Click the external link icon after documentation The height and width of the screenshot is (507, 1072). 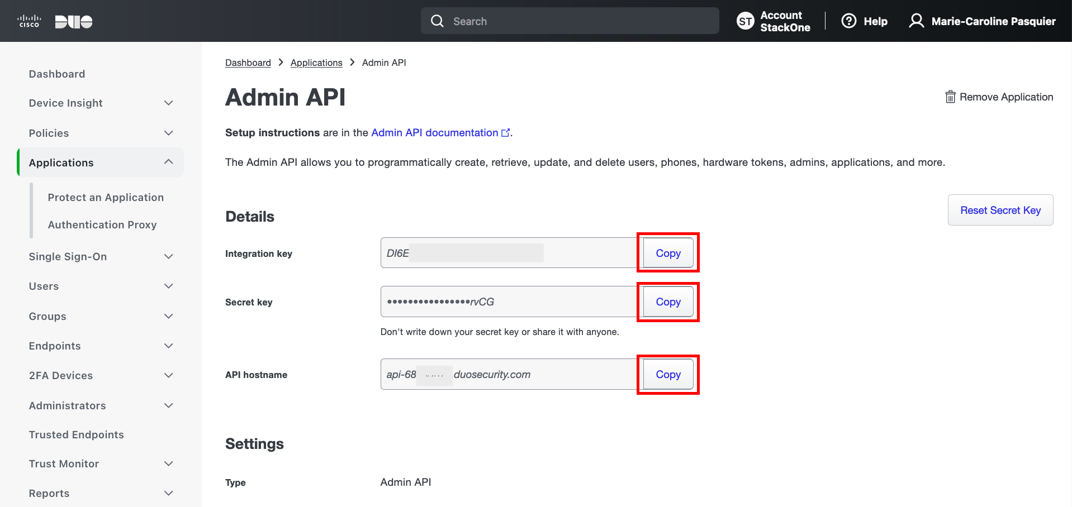click(x=506, y=133)
